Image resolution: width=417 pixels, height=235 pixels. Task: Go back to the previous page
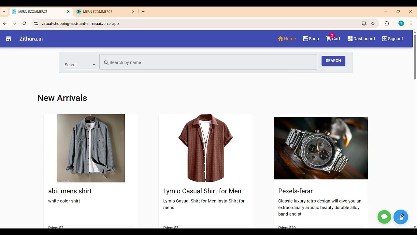coord(5,23)
